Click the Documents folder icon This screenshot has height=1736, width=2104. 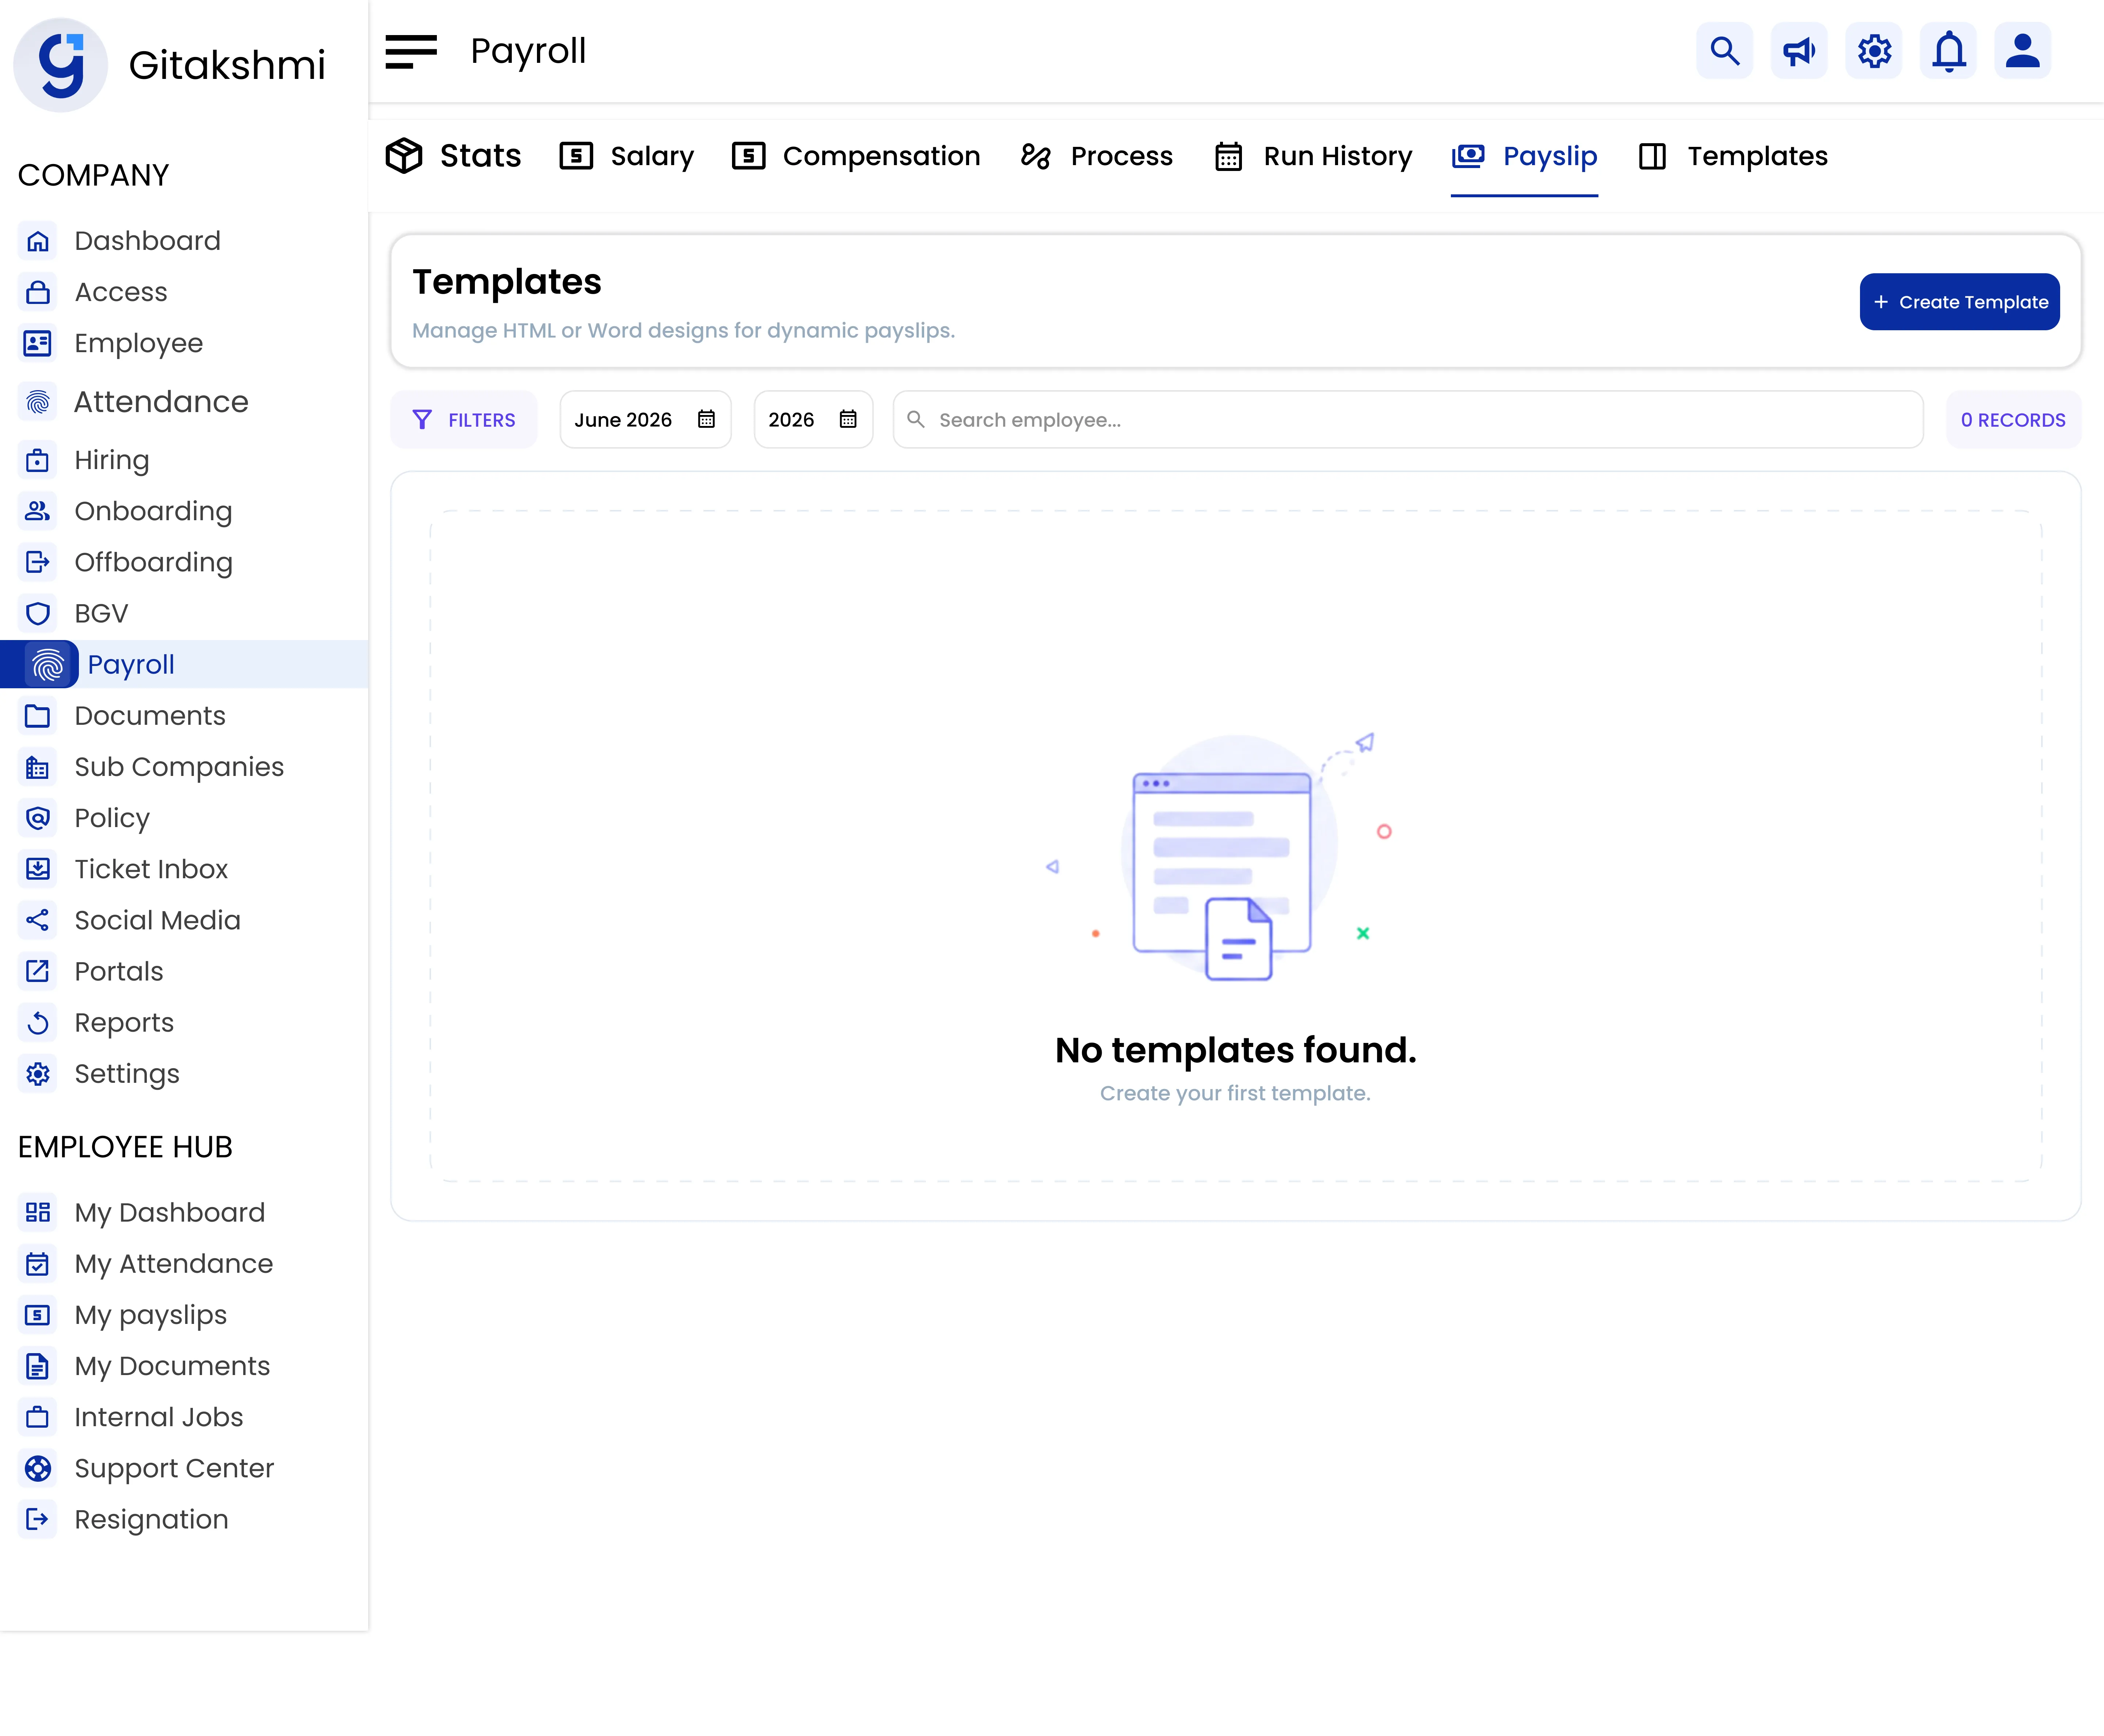point(38,716)
